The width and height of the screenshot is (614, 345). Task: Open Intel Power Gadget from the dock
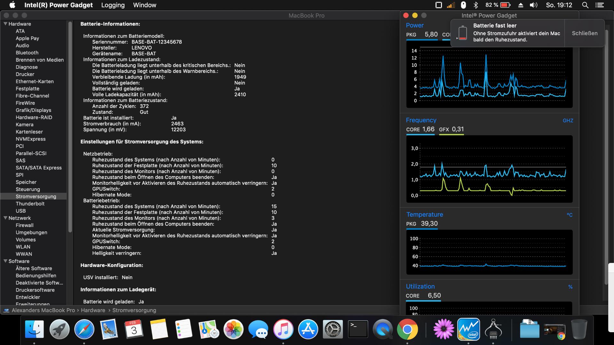468,329
